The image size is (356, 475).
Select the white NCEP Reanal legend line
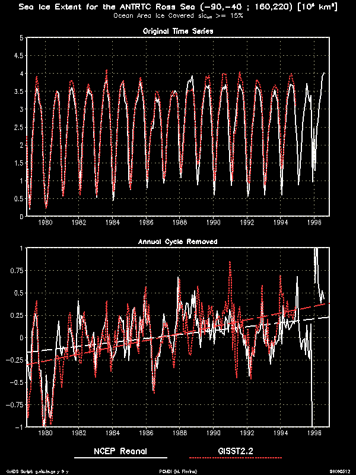tap(120, 458)
